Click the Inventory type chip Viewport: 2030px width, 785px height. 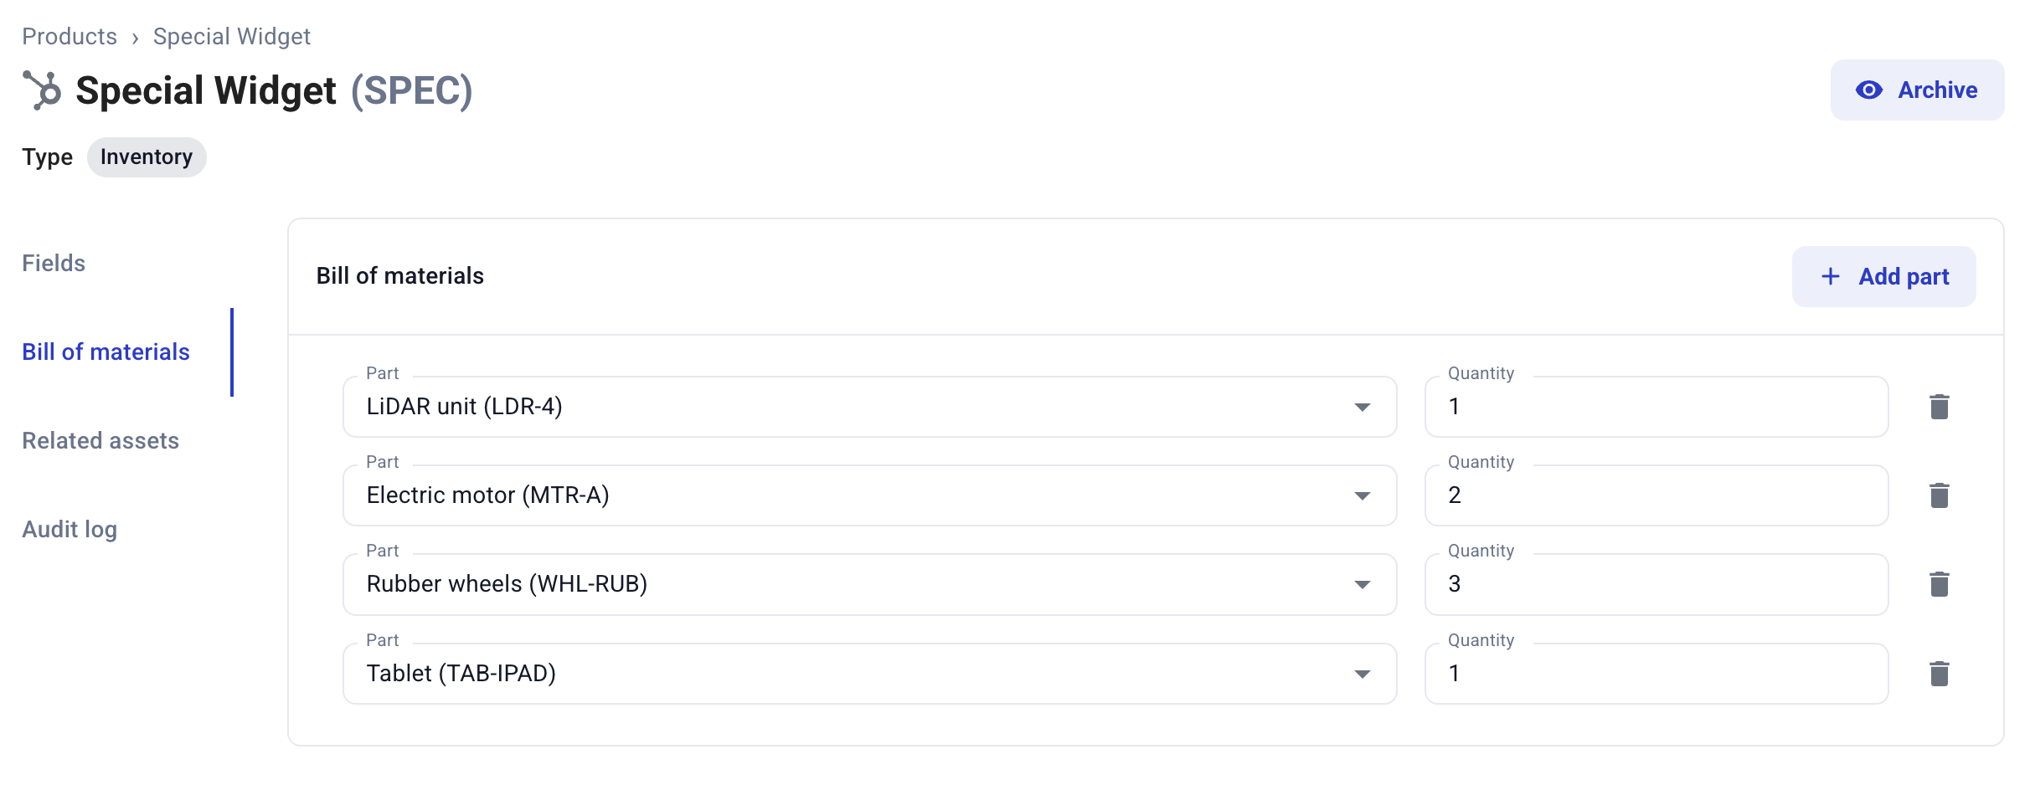(147, 157)
